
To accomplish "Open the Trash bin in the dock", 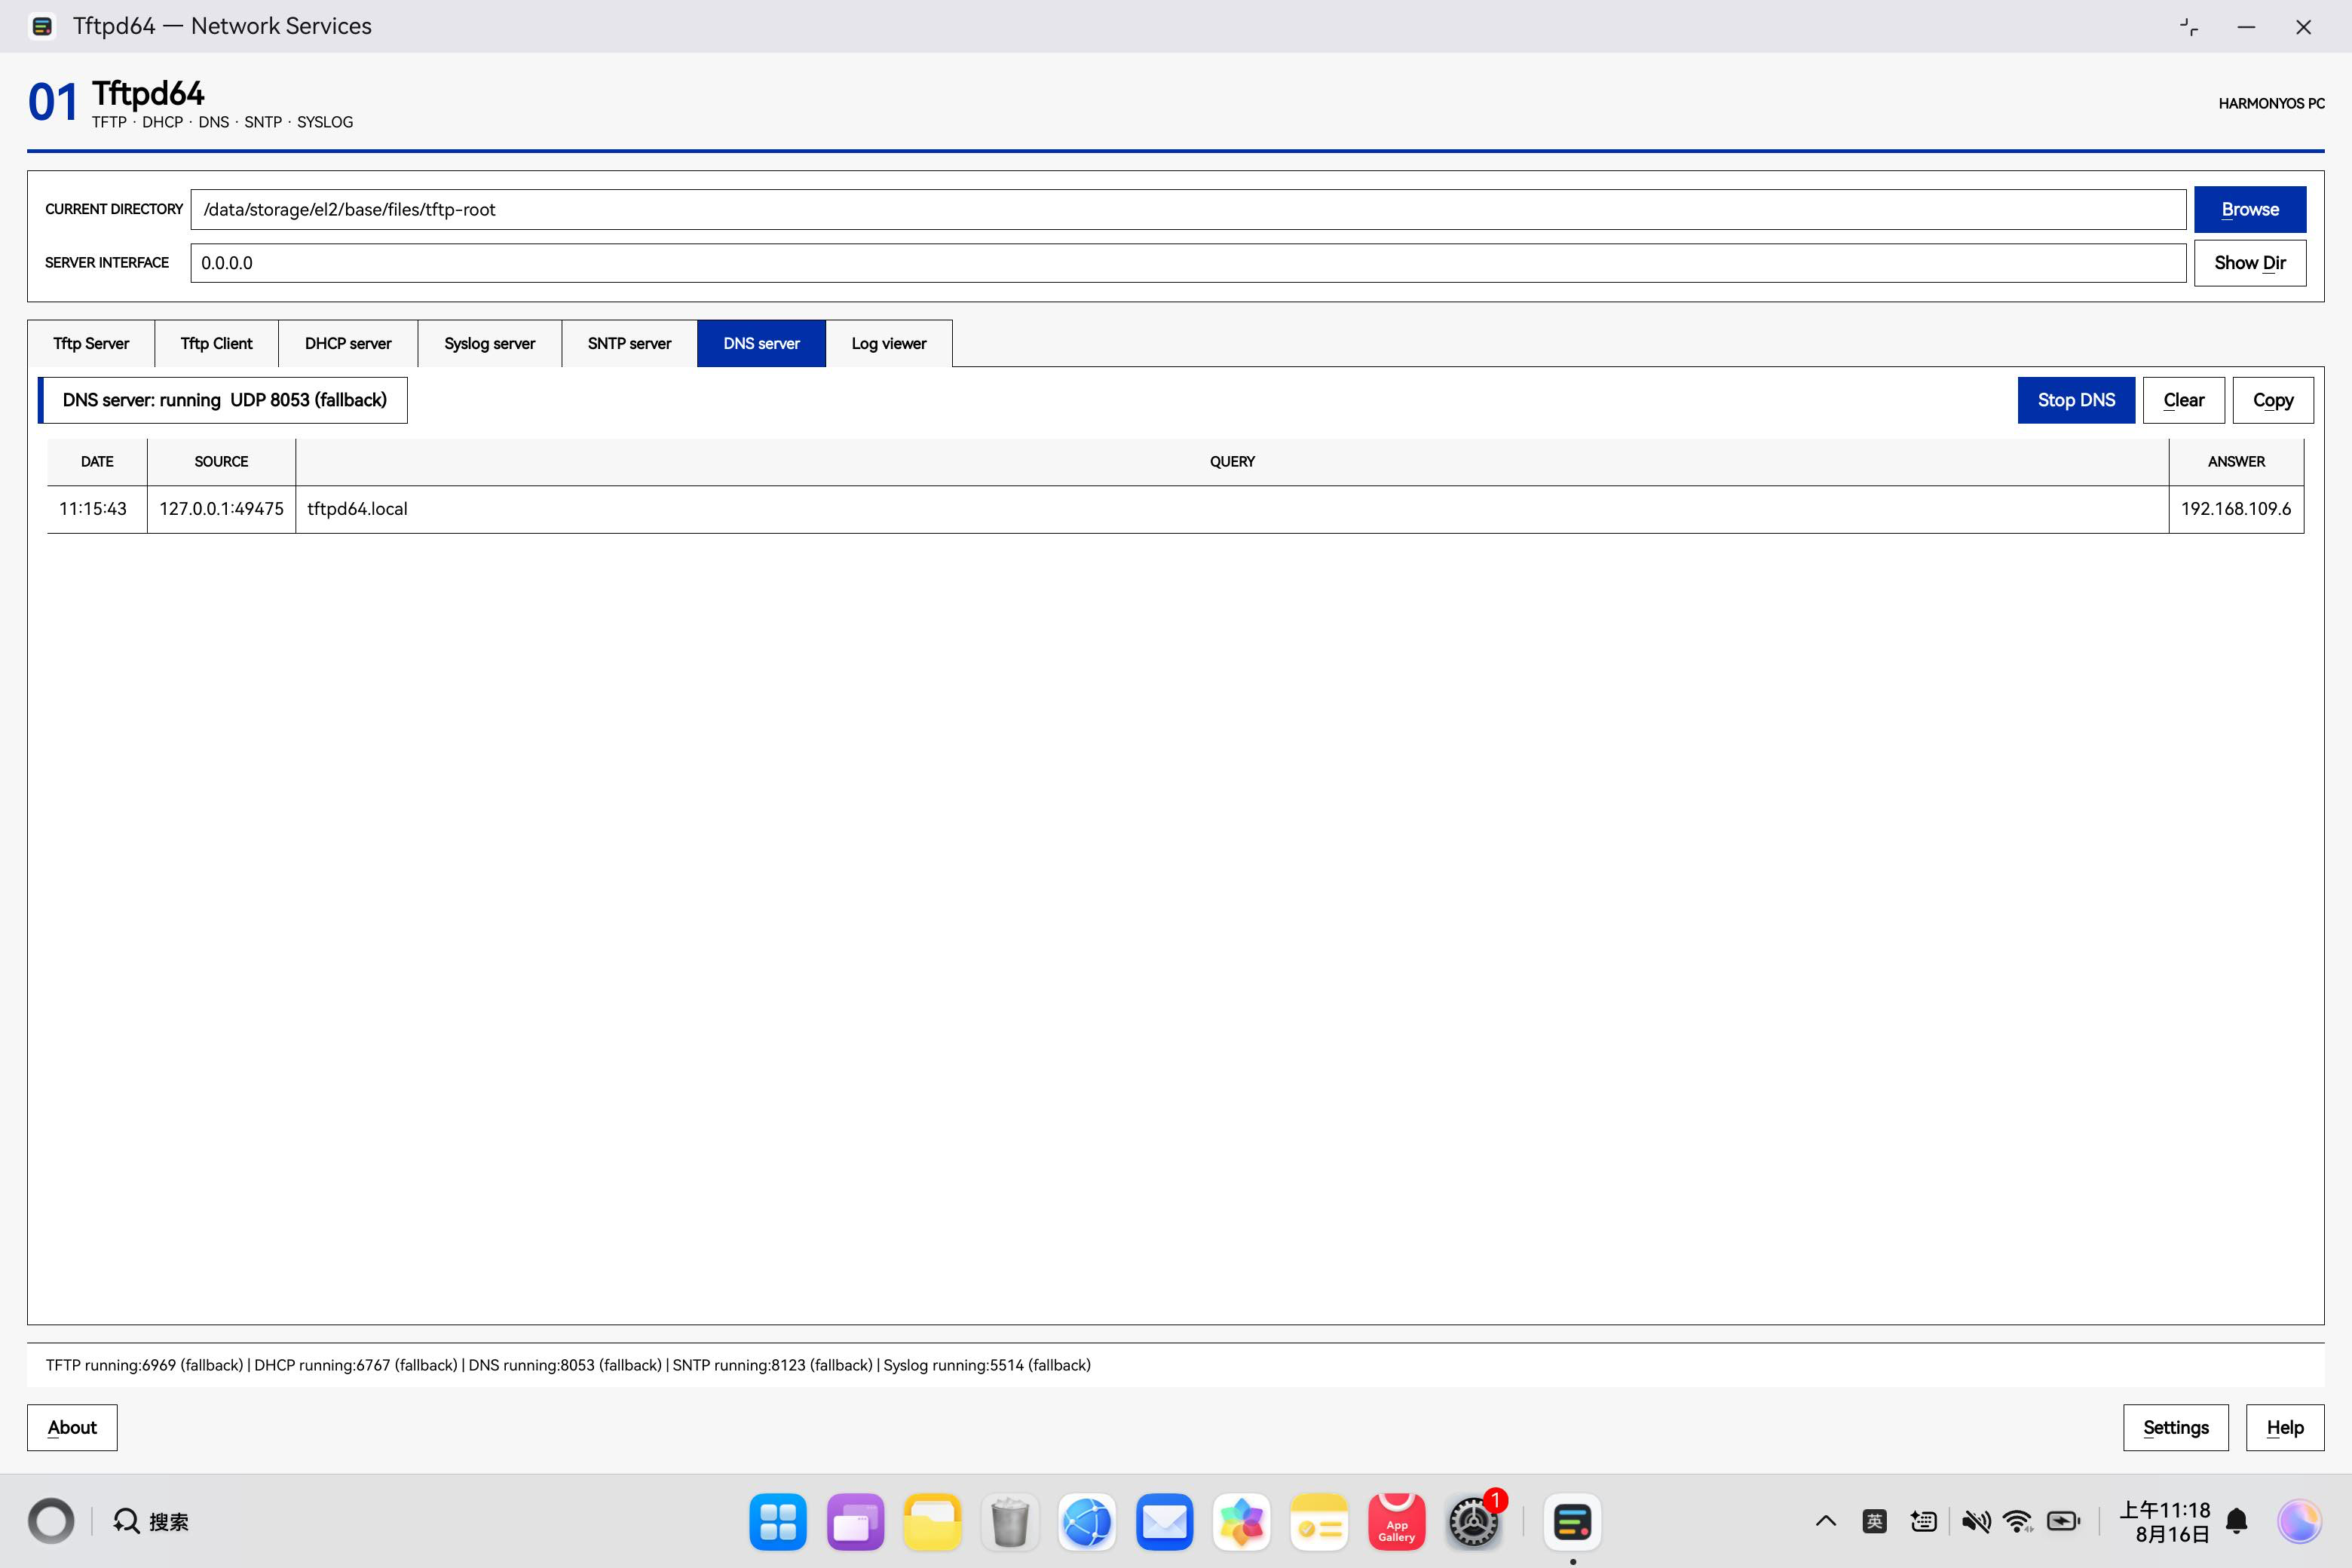I will pyautogui.click(x=1010, y=1522).
